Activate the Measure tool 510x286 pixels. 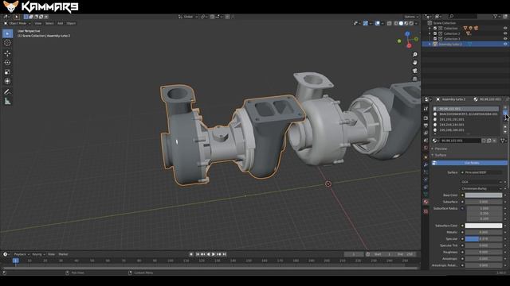[7, 102]
